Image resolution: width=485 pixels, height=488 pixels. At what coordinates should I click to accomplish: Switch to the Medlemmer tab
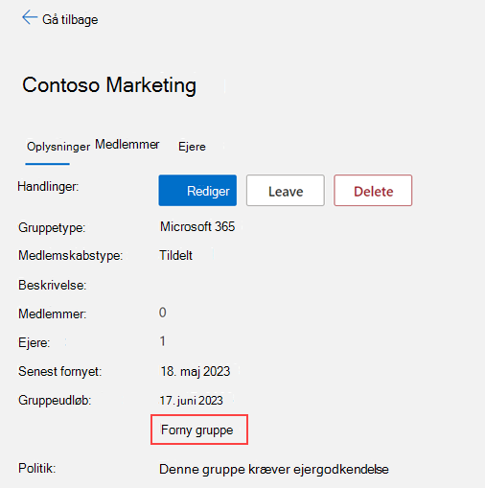[x=127, y=145]
